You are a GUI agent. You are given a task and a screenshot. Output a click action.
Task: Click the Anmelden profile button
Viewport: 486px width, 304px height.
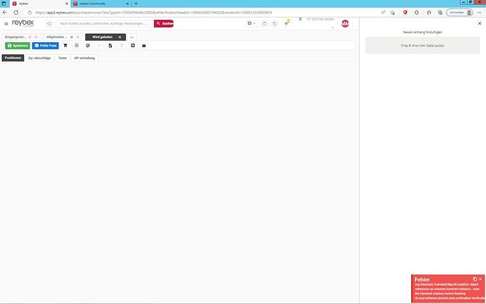click(460, 13)
